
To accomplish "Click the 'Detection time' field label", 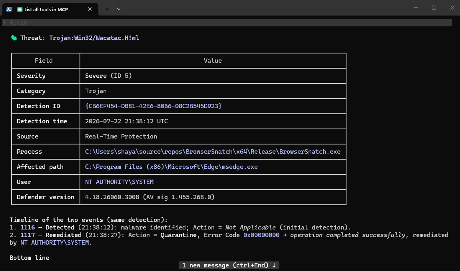I will [42, 121].
